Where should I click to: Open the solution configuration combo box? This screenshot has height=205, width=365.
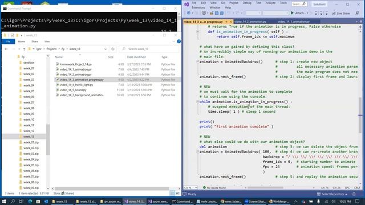(x=253, y=13)
